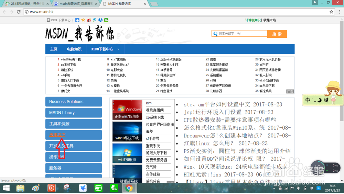This screenshot has height=194, width=344.
Task: Click the 计算机知识 link at top
Action: pyautogui.click(x=253, y=20)
